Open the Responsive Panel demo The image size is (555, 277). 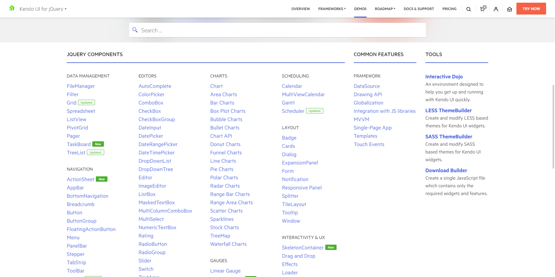(302, 188)
